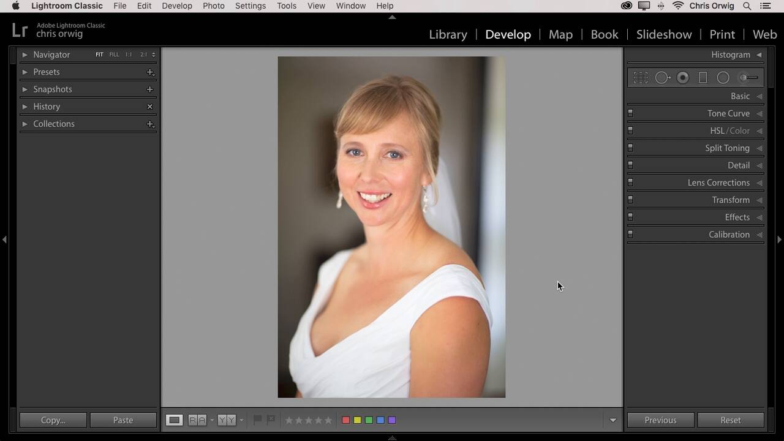Toggle the Tone Curve panel switch

pos(630,113)
